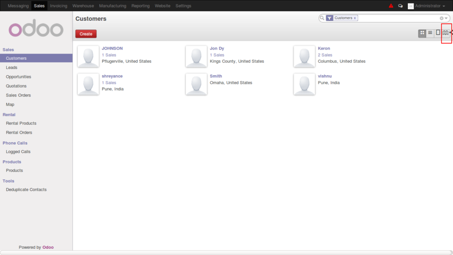Viewport: 453px width, 255px height.
Task: Click the search magnifier icon
Action: (x=322, y=18)
